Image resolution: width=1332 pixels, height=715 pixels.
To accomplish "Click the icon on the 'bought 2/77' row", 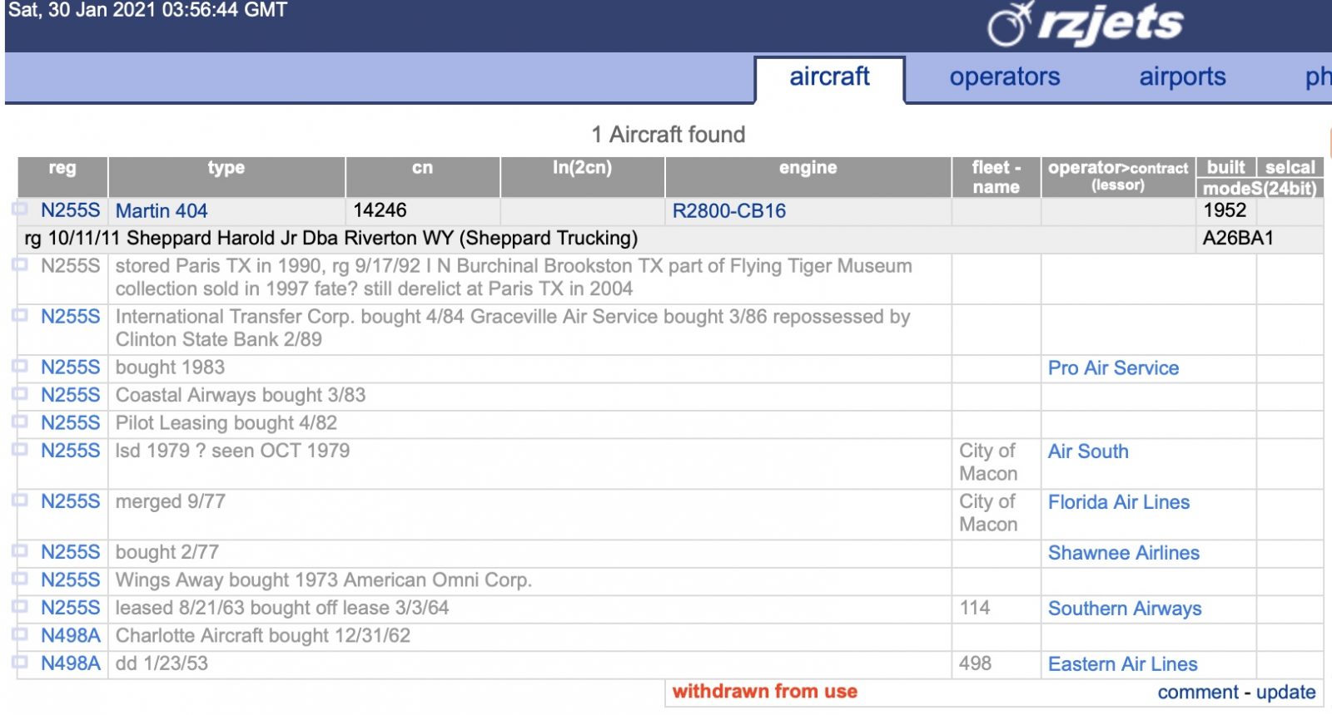I will pos(20,550).
